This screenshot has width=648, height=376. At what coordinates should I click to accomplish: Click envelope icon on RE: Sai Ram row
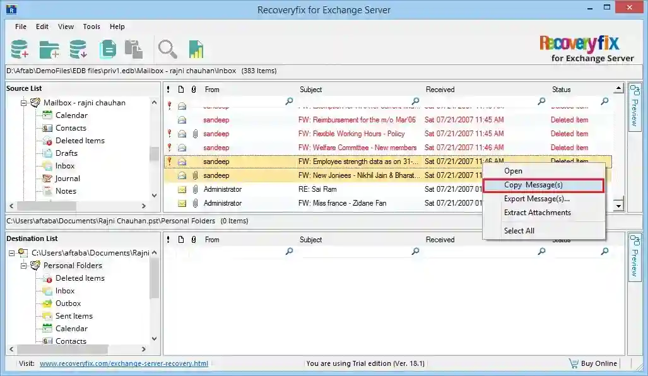tap(182, 189)
